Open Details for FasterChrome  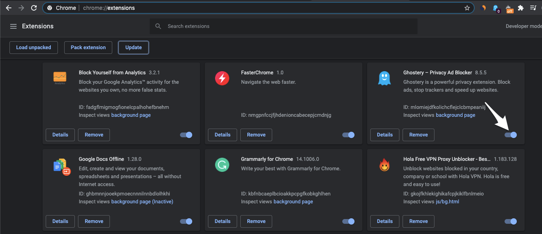click(223, 135)
